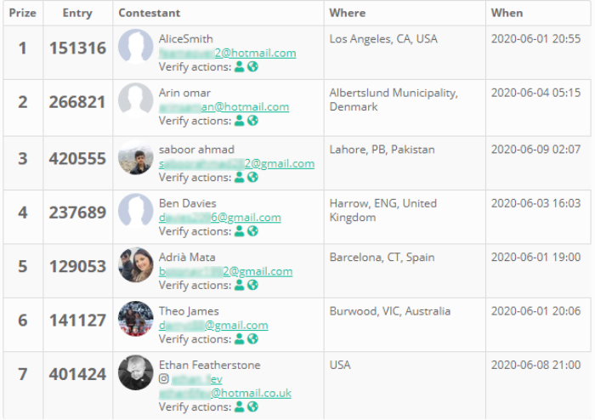Click Theo James' profile photo
595x420 pixels.
(x=136, y=319)
